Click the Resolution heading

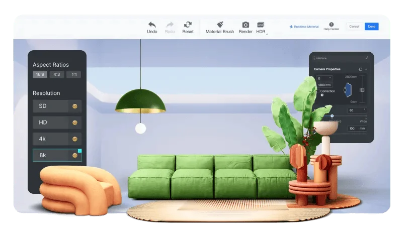pos(46,93)
